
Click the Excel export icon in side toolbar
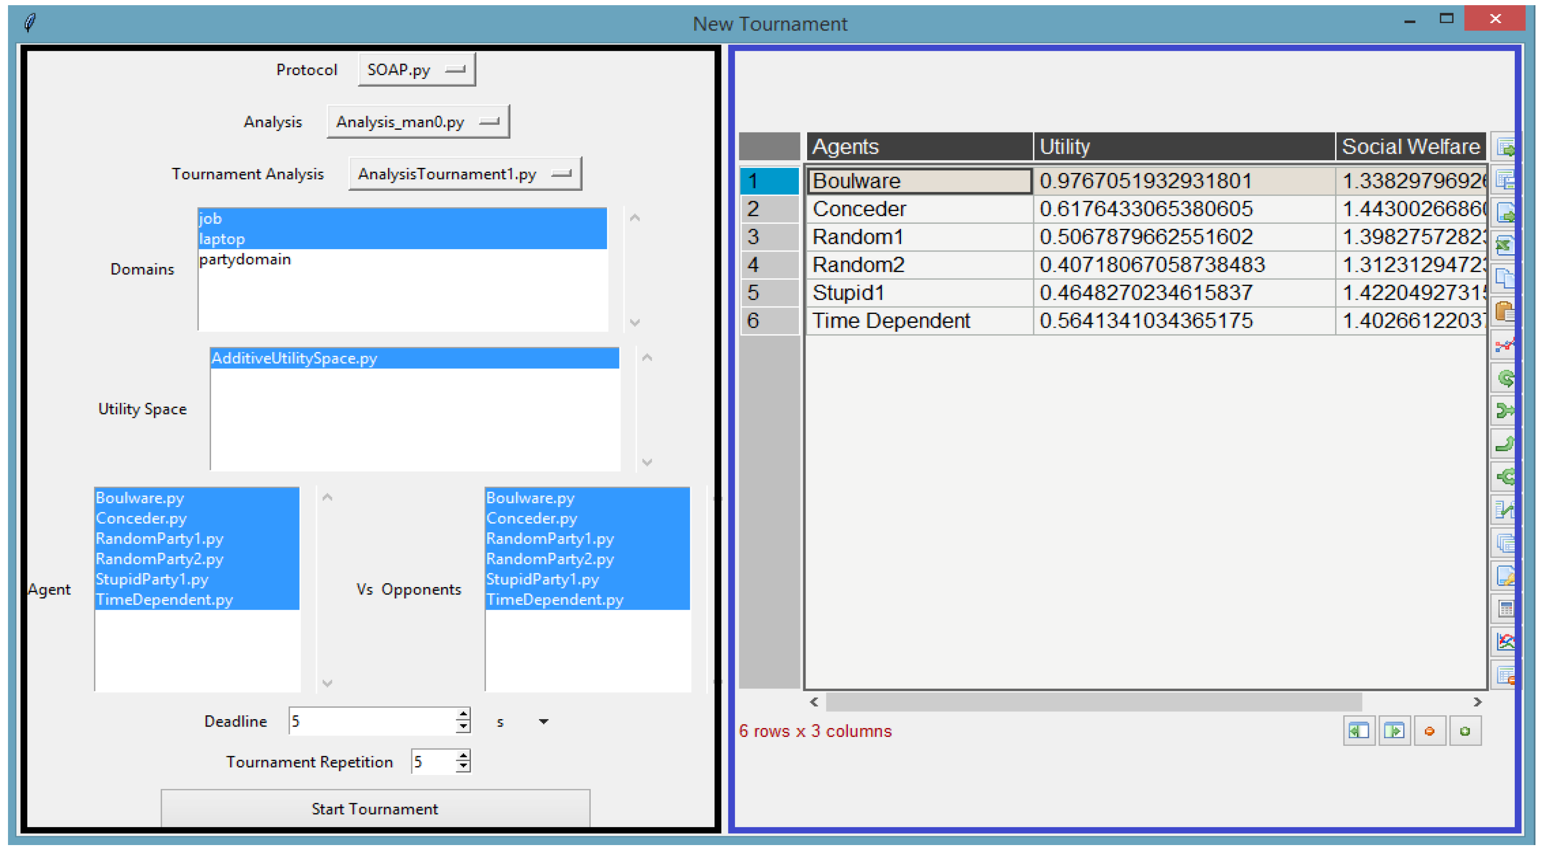click(x=1504, y=245)
